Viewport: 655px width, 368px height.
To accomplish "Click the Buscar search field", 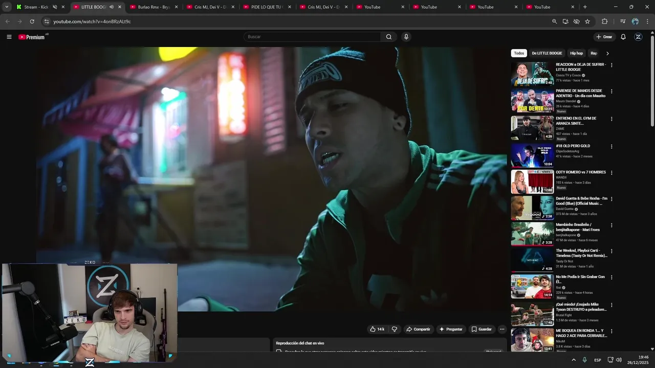I will 313,37.
